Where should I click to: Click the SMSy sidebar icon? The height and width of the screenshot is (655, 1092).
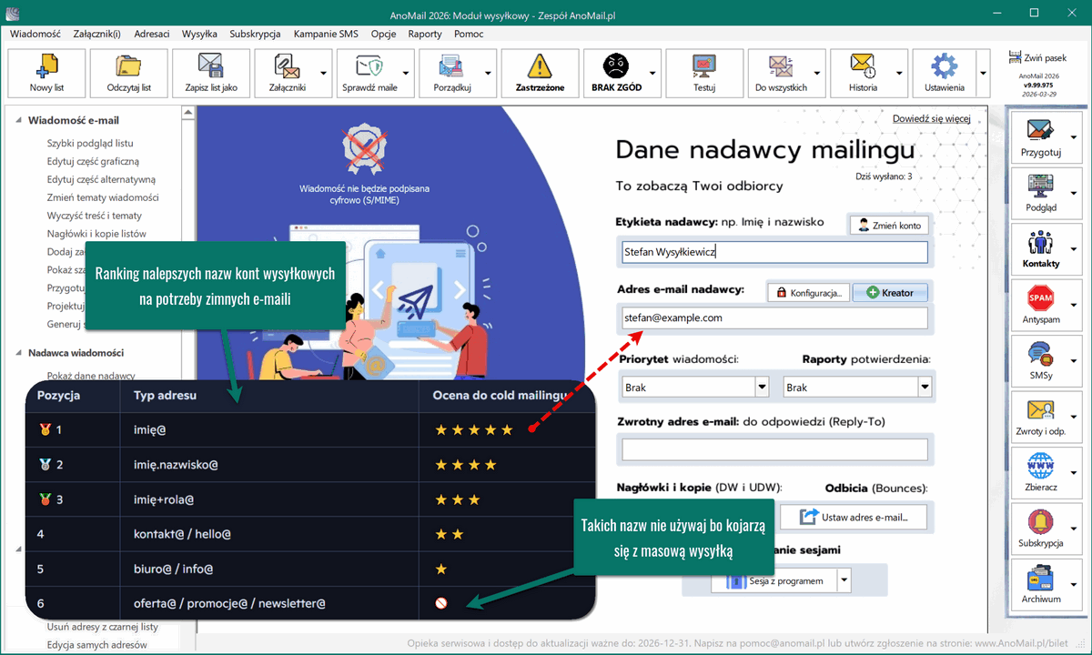coord(1040,356)
